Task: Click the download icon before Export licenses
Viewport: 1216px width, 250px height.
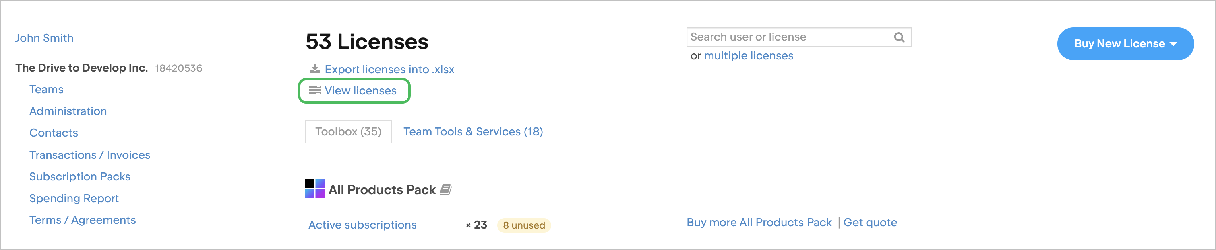Action: (314, 69)
